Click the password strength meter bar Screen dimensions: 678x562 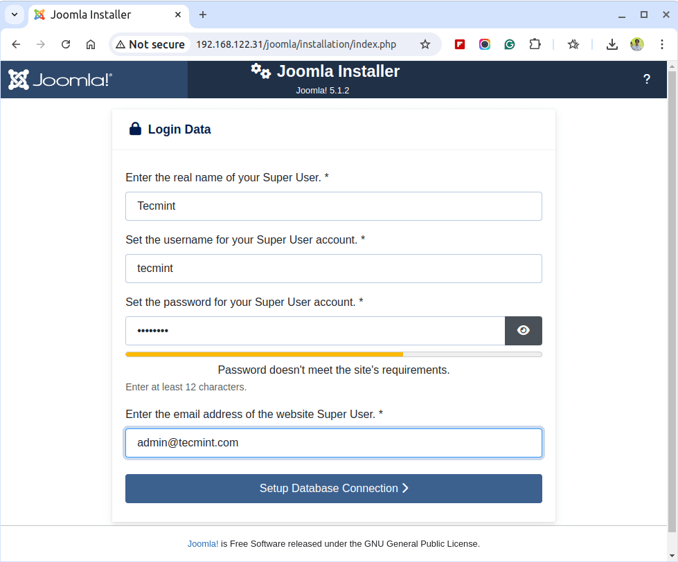point(333,354)
